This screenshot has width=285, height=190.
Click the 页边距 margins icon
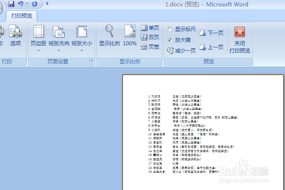(39, 31)
